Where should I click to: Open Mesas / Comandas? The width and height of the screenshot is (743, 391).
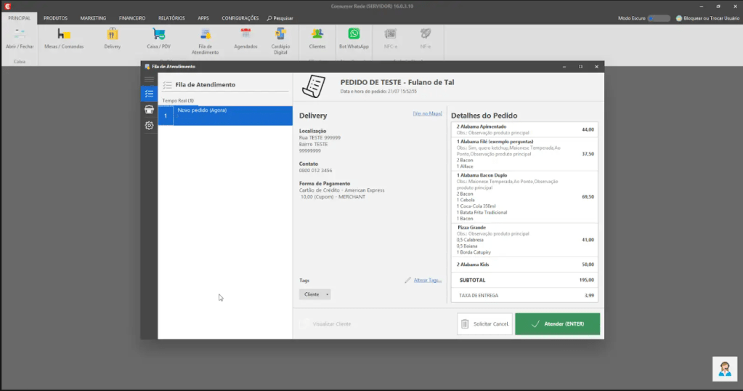click(x=64, y=39)
